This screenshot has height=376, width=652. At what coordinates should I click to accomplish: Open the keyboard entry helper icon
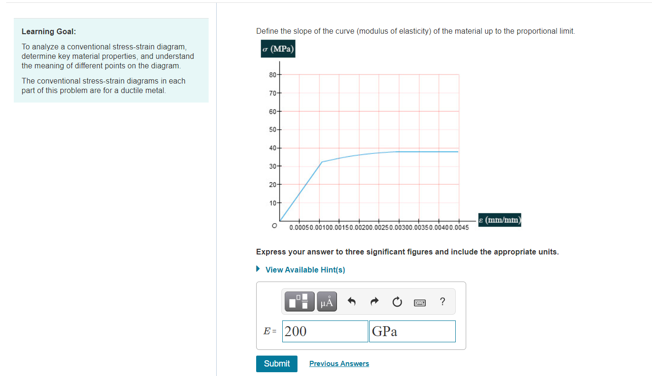pos(420,302)
